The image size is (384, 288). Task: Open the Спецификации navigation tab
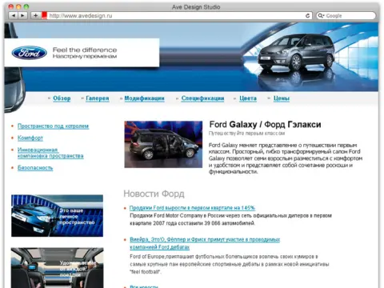pos(202,98)
